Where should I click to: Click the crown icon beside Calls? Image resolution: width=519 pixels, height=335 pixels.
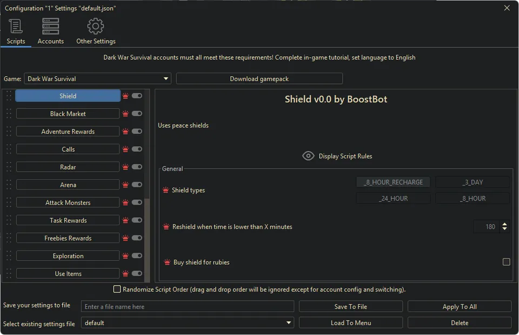click(125, 149)
